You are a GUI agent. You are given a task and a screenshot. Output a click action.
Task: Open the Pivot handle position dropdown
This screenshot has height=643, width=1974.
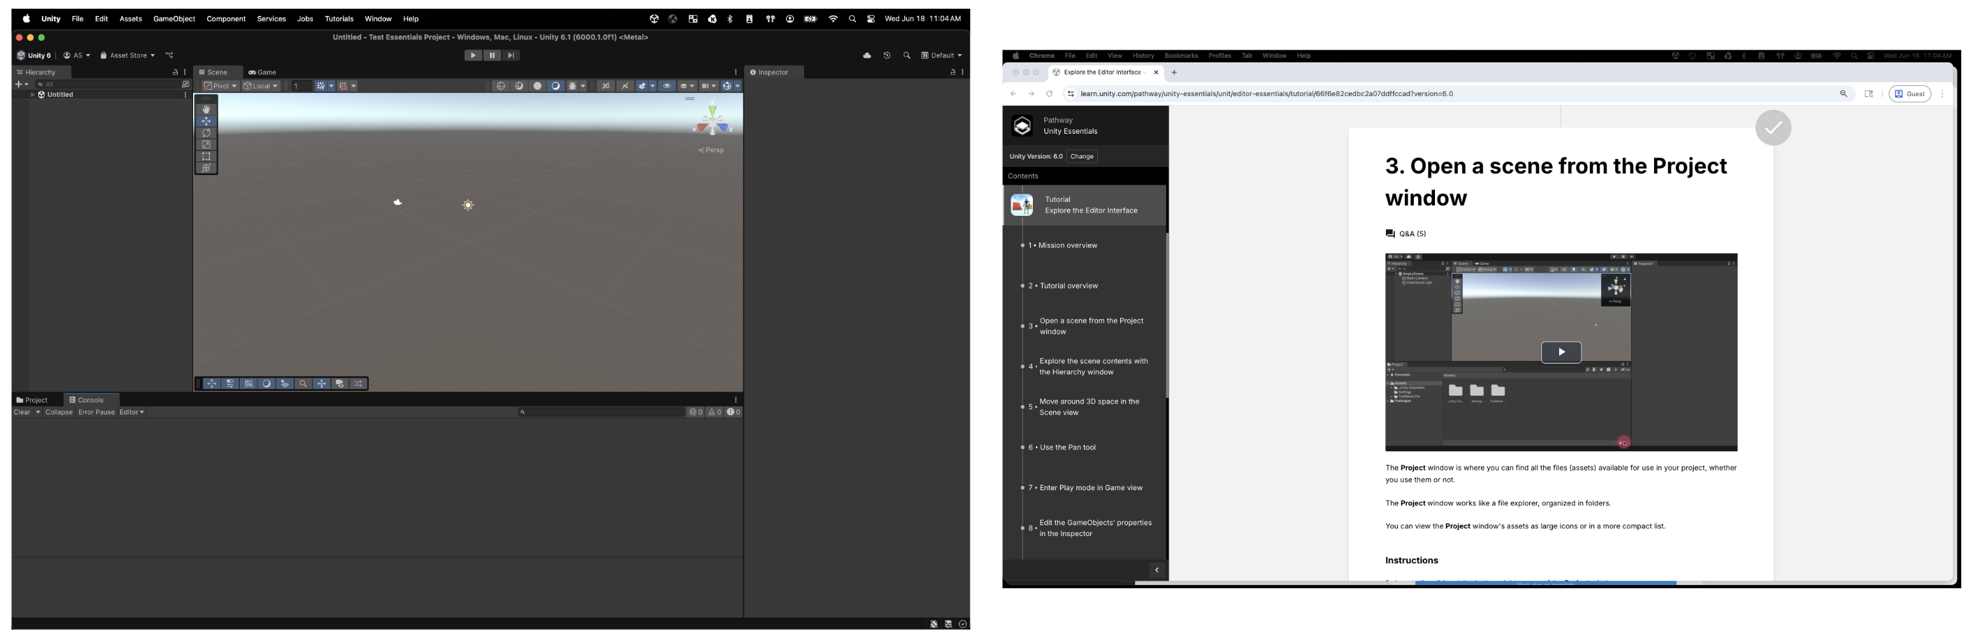pos(220,86)
